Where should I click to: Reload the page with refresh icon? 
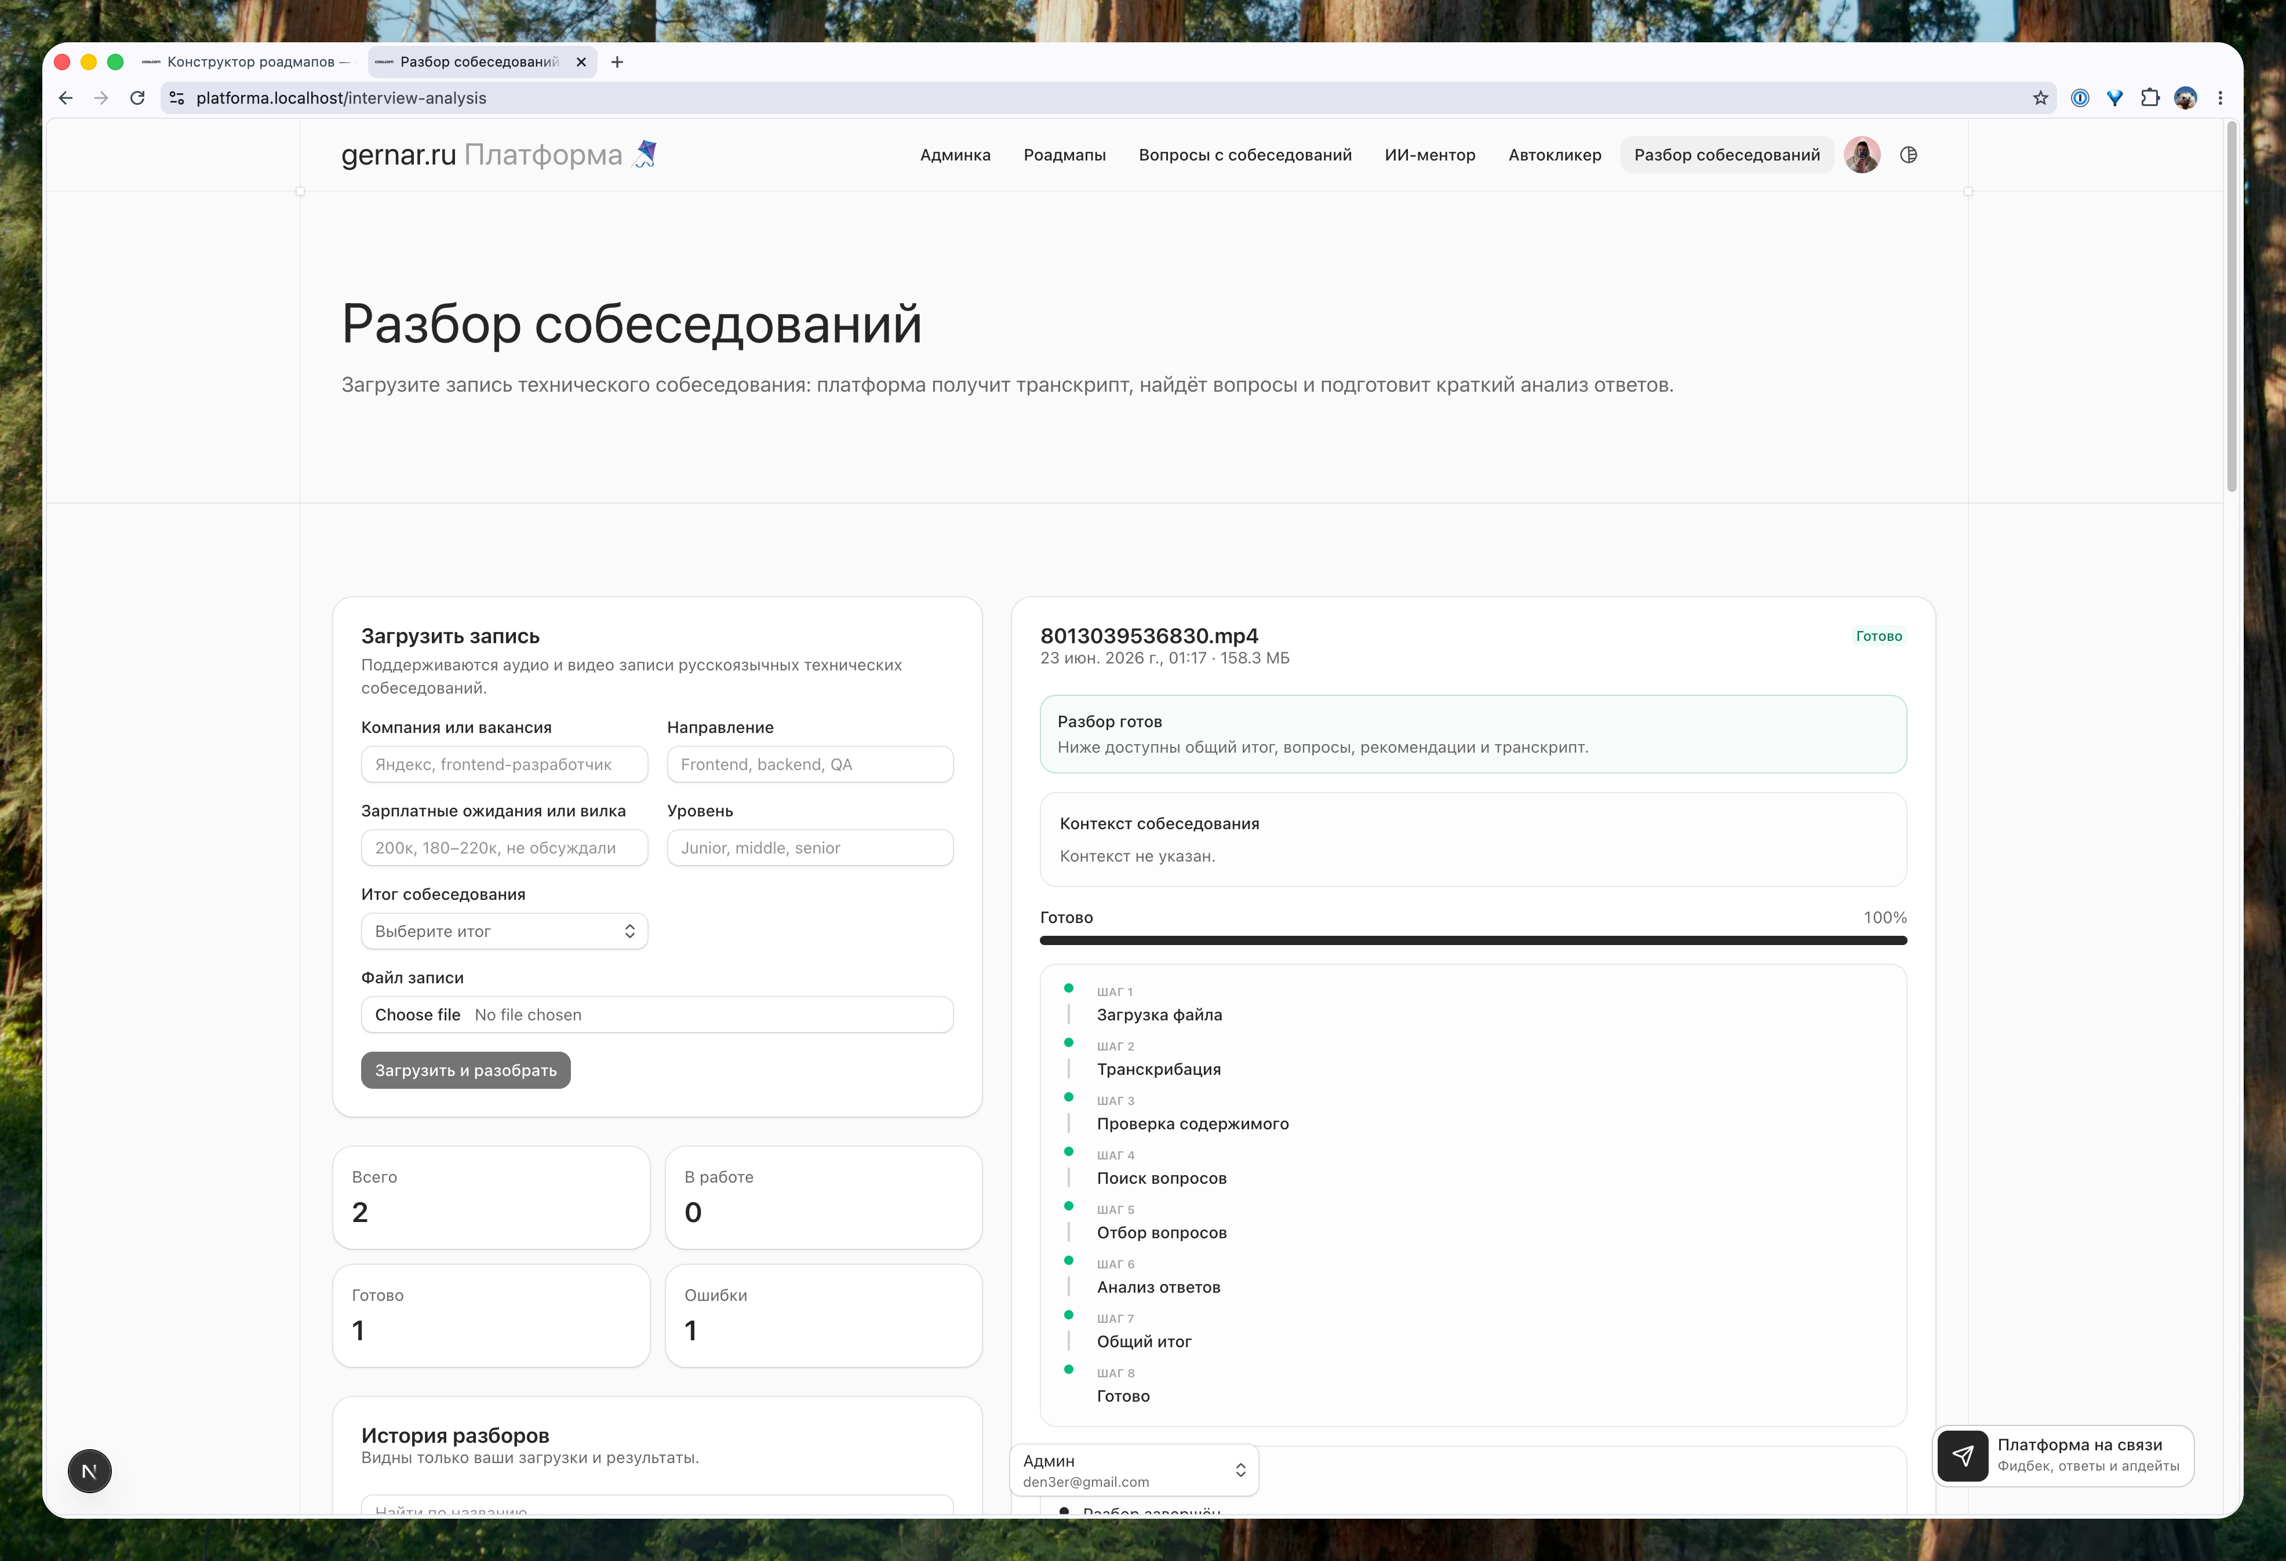[x=138, y=99]
